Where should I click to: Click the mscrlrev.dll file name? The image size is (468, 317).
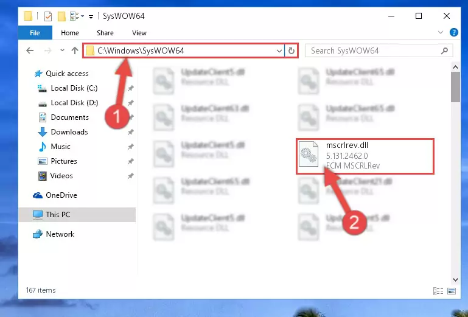(347, 145)
